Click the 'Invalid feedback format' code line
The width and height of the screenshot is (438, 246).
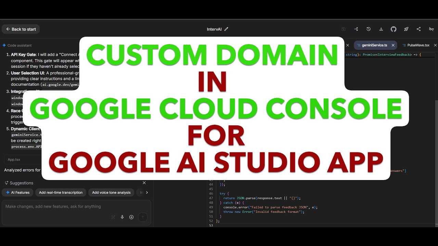coord(264,212)
